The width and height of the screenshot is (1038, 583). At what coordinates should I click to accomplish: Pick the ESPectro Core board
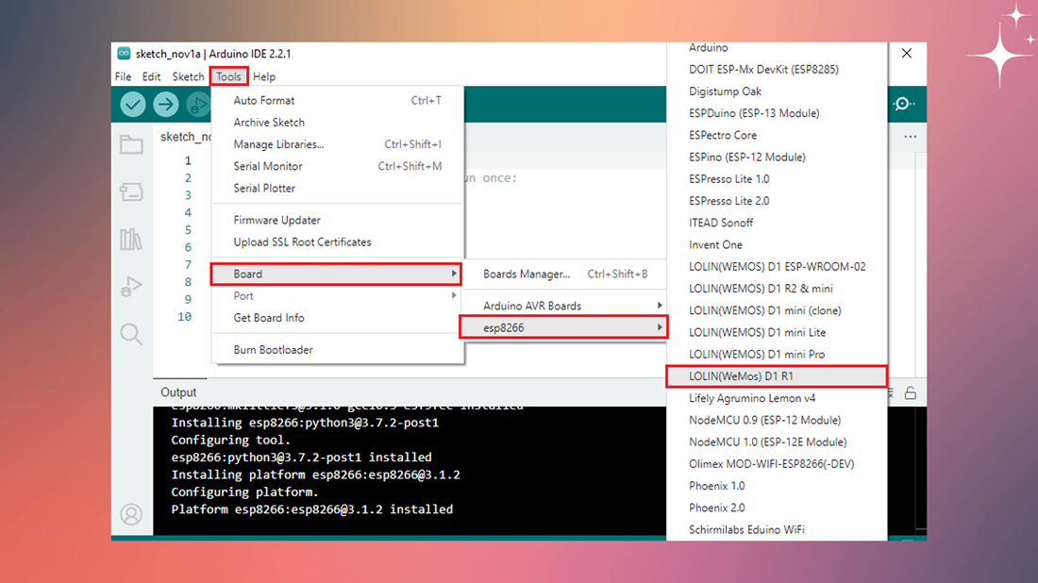(x=777, y=135)
